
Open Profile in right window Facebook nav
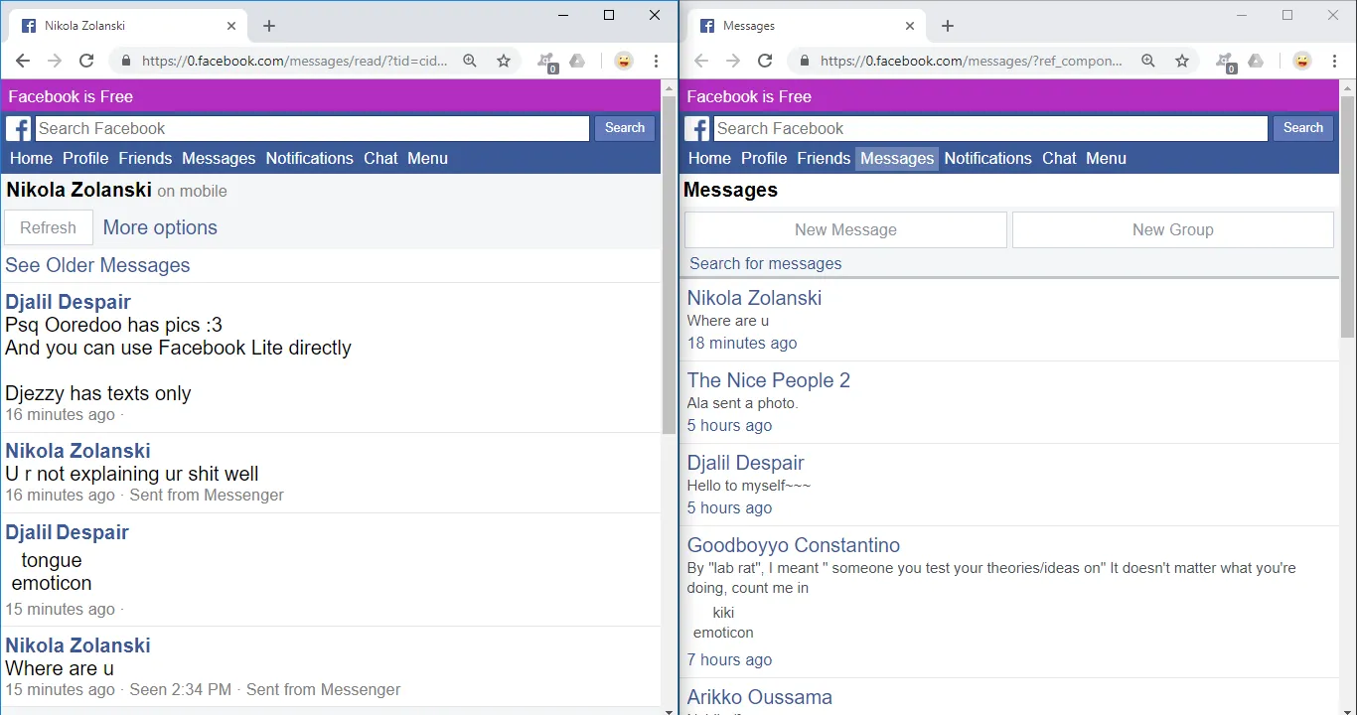(x=764, y=158)
